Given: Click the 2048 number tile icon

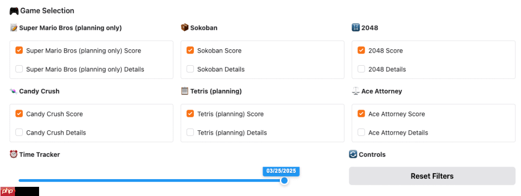Looking at the screenshot, I should click(x=356, y=28).
